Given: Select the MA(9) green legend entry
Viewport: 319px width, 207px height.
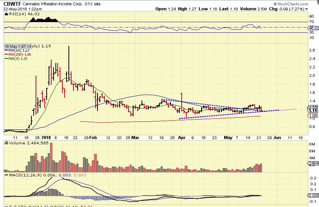Looking at the screenshot, I should [x=16, y=59].
